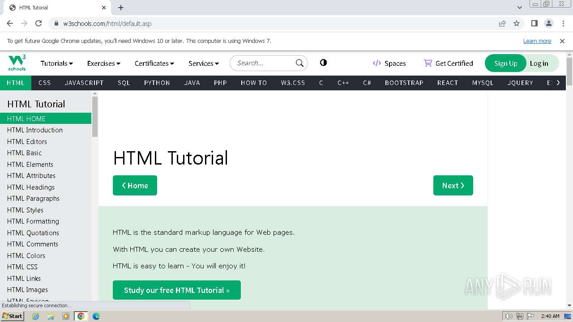Click Study our free HTML Tutorial

pos(177,290)
